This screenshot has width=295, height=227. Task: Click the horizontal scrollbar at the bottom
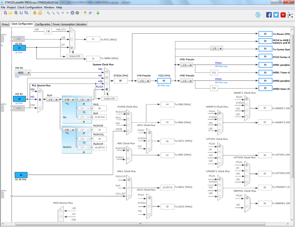[140, 224]
